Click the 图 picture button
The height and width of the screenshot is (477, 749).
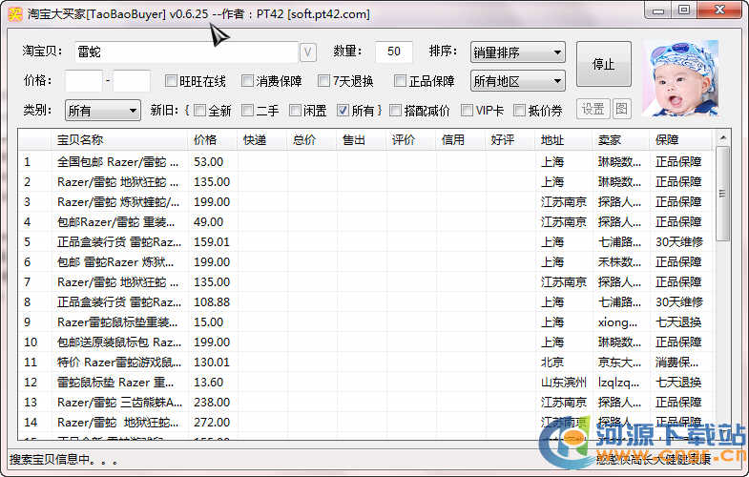coord(622,110)
